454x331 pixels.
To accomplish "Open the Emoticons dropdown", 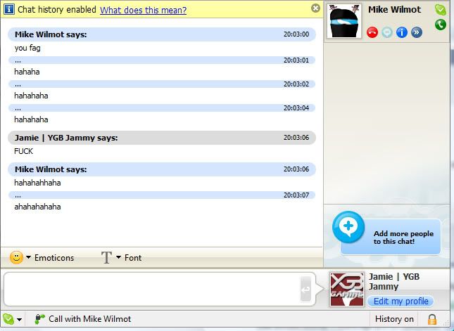I will [42, 257].
